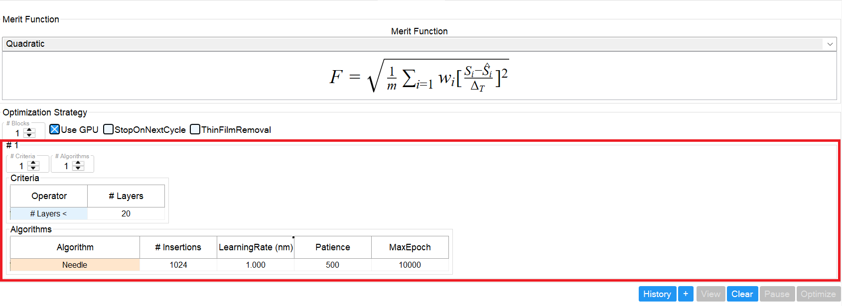Select the Patience cell showing 500

(332, 265)
